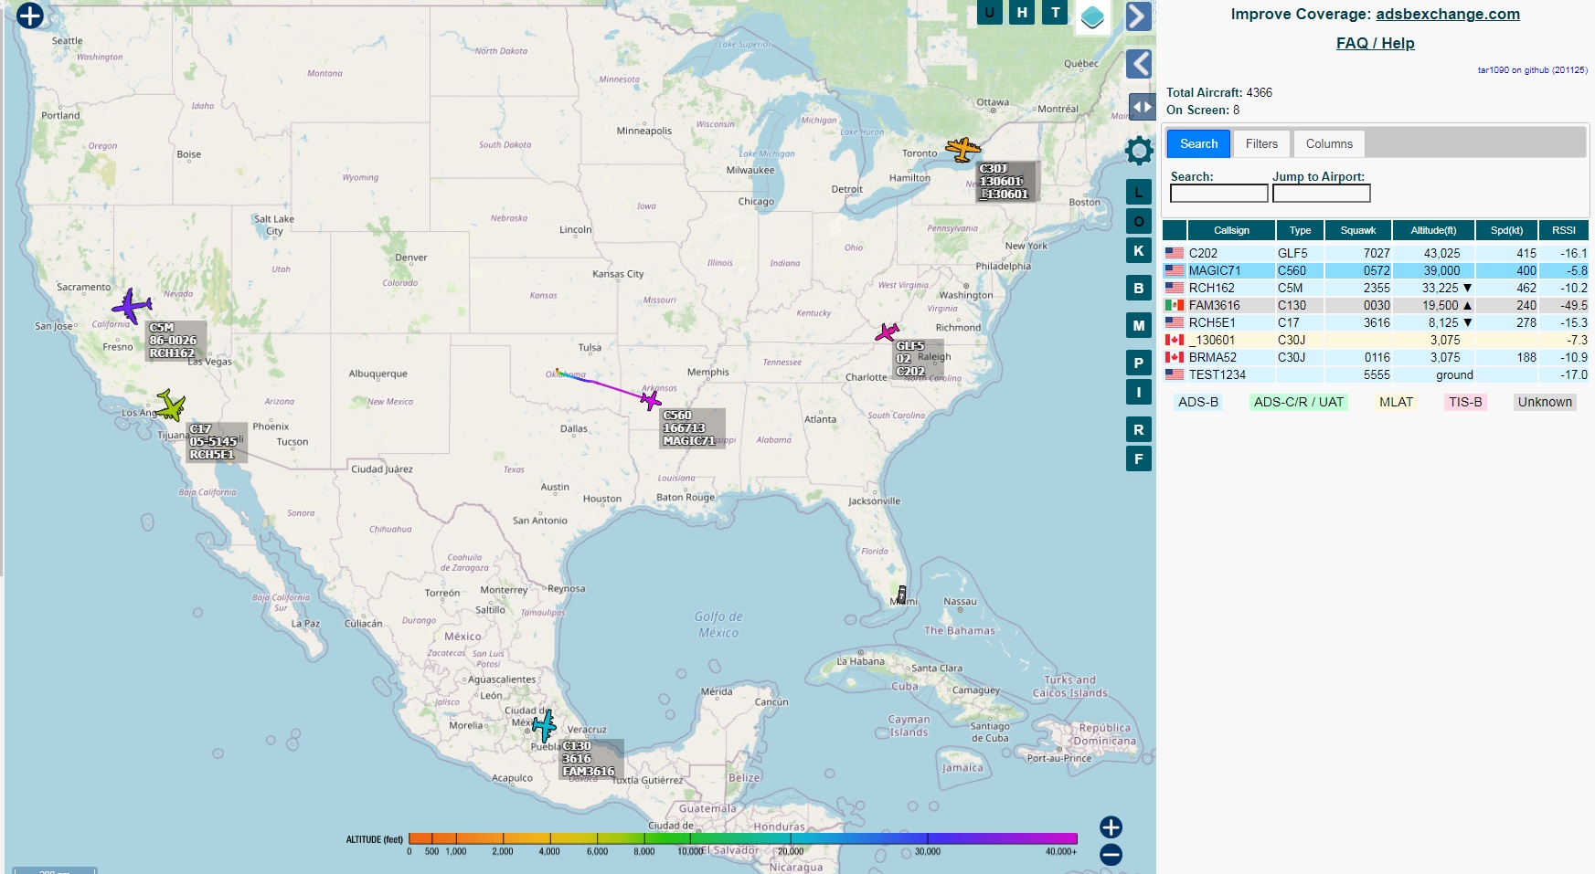1595x874 pixels.
Task: Click the H toggle button above the map
Action: pos(1022,12)
